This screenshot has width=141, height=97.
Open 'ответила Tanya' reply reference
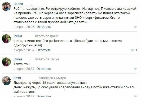47,59
